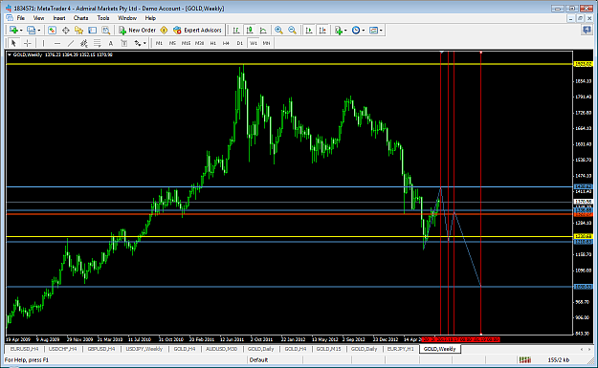Pick the trendline drawing tool

[71, 43]
